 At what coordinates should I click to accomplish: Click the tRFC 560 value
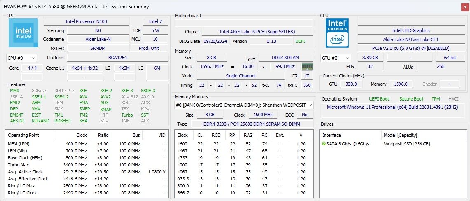[307, 85]
